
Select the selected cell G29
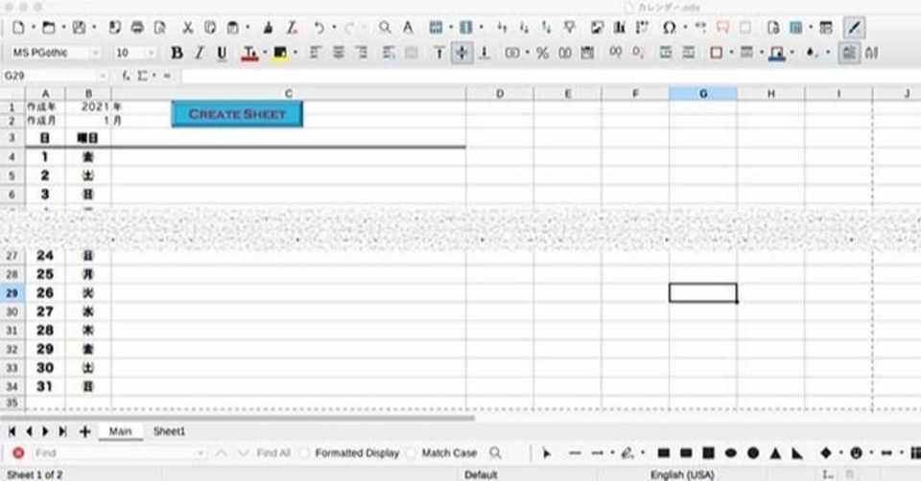[x=703, y=292]
